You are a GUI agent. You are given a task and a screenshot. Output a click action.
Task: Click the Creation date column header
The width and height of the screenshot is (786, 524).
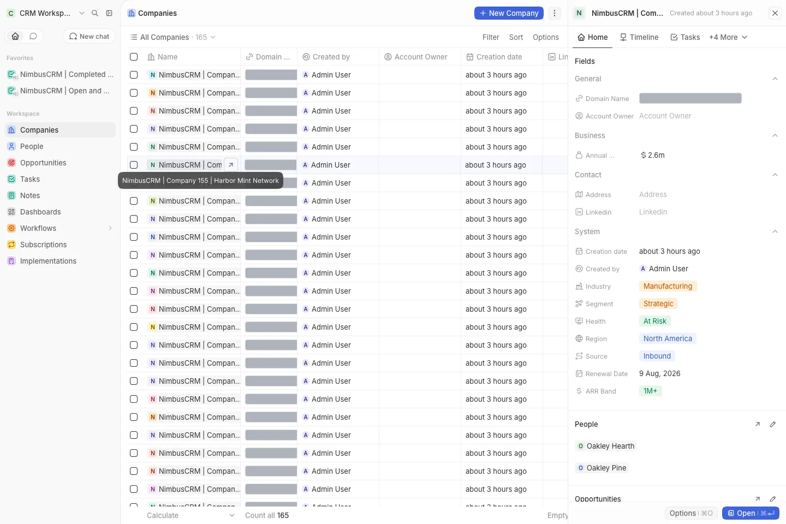point(502,57)
